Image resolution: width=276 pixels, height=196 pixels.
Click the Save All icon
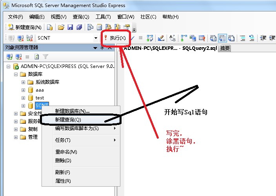coord(79,27)
